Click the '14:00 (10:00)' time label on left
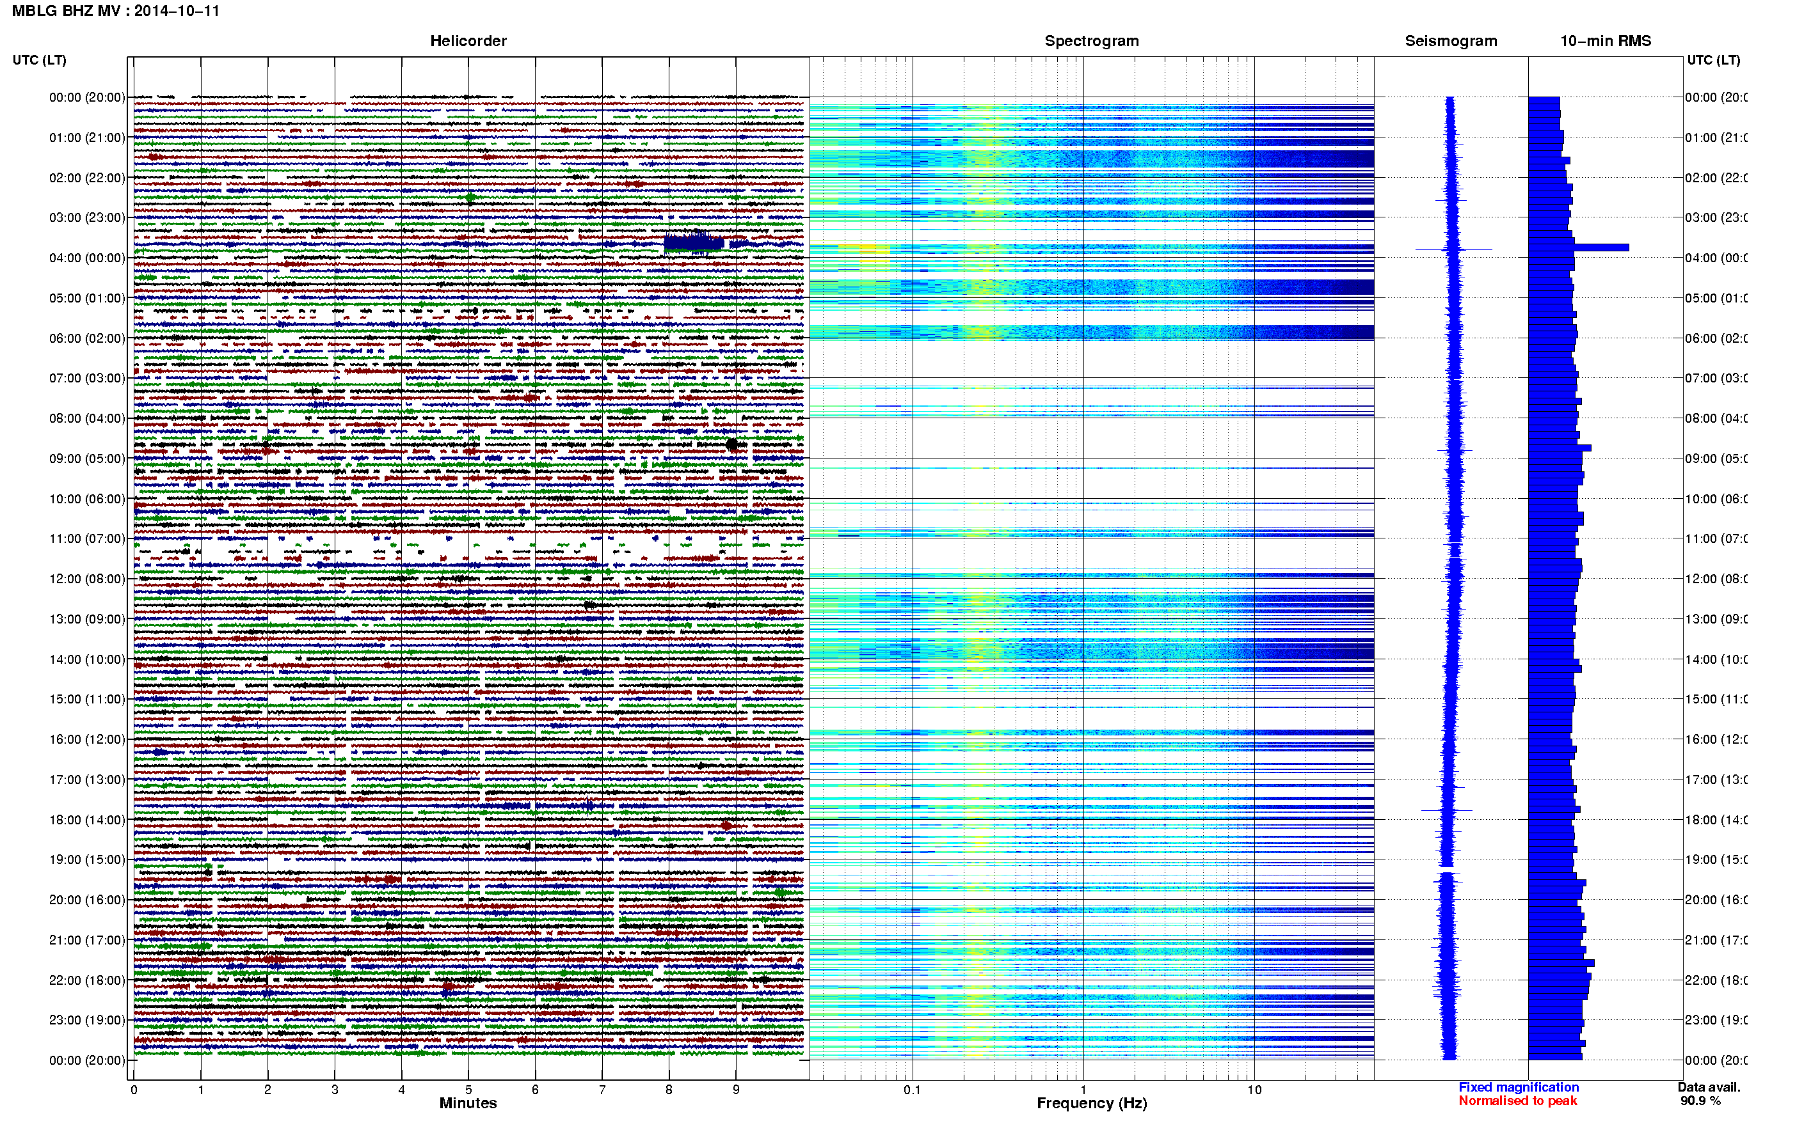Screen dimensions: 1820x1137 87,659
